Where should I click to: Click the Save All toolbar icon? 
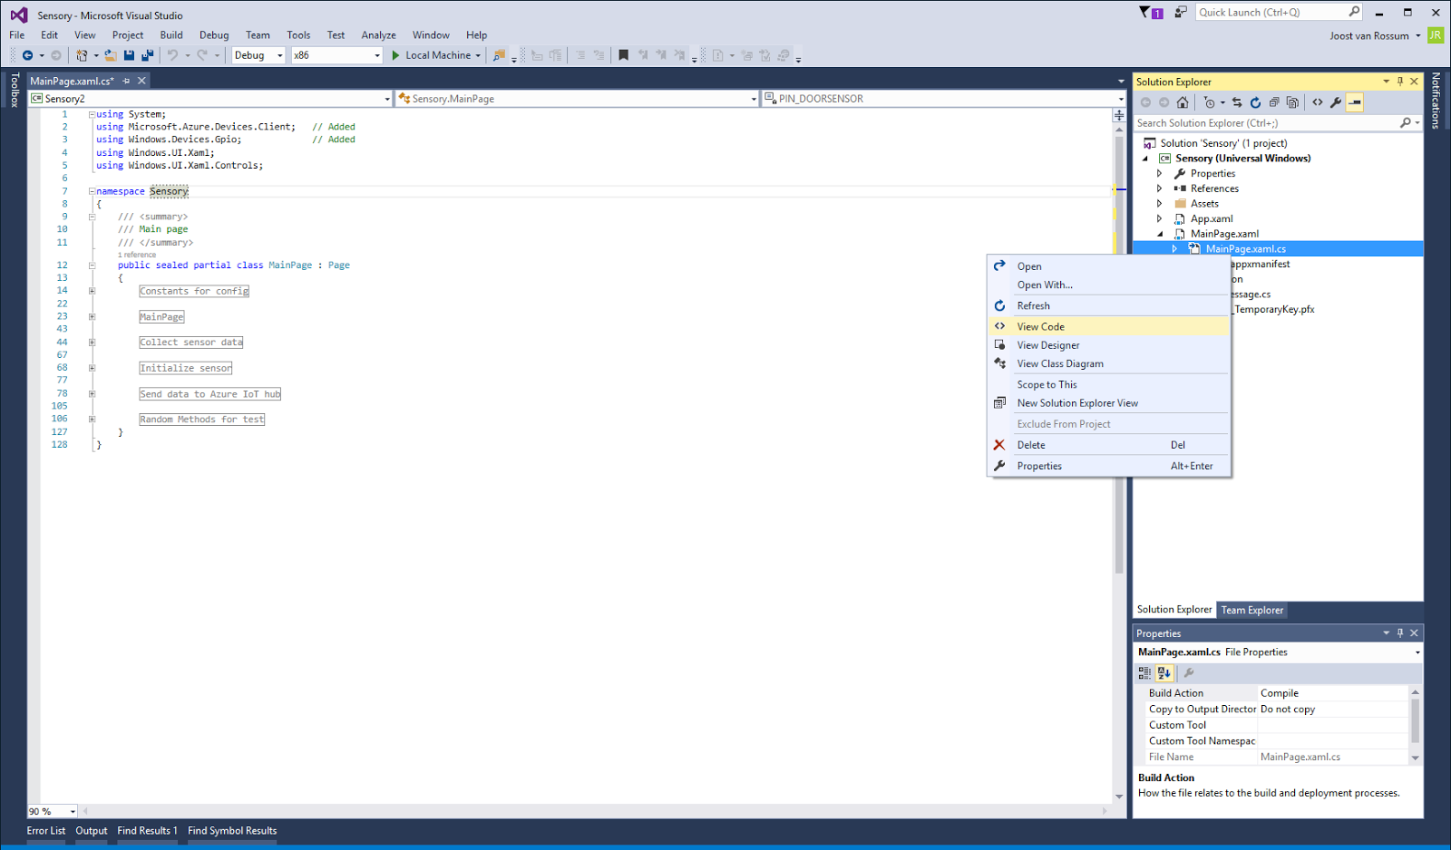point(146,55)
